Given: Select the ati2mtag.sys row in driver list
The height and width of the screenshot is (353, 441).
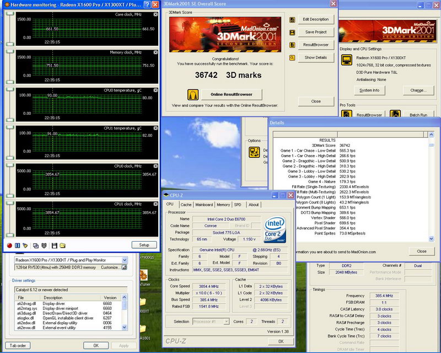Looking at the screenshot, I should click(x=68, y=308).
